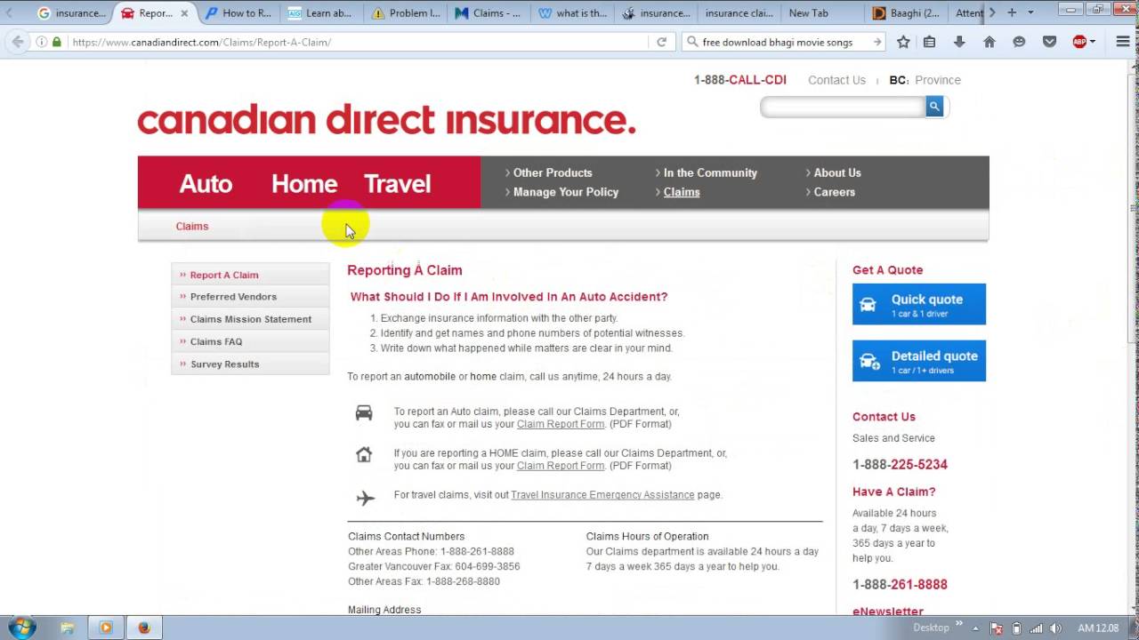Click into the site search box
The height and width of the screenshot is (640, 1139).
coord(843,108)
